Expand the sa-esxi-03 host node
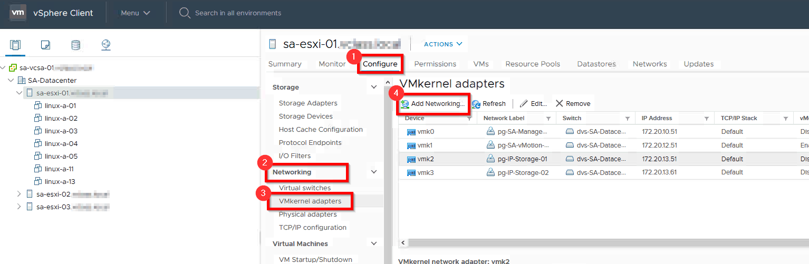The width and height of the screenshot is (809, 264). 20,207
